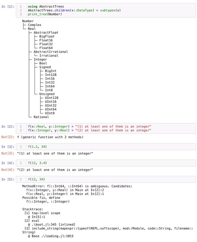The height and width of the screenshot is (242, 197).
Task: Select 'Unsigned' in the type tree
Action: [x=47, y=94]
